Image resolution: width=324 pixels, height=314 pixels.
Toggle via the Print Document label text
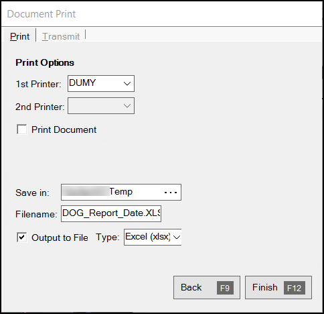(x=64, y=129)
